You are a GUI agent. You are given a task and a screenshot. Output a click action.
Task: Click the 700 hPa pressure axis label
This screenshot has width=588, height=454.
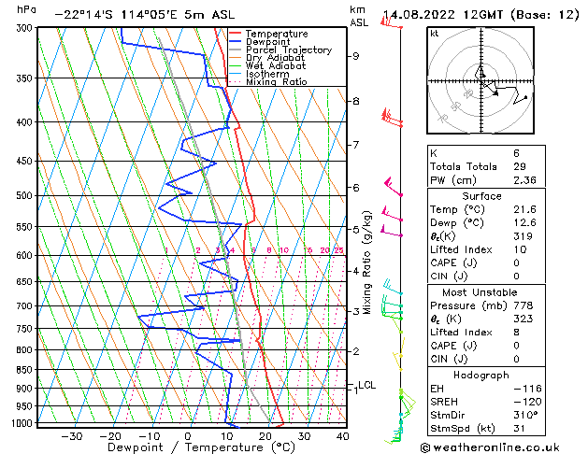(26, 306)
